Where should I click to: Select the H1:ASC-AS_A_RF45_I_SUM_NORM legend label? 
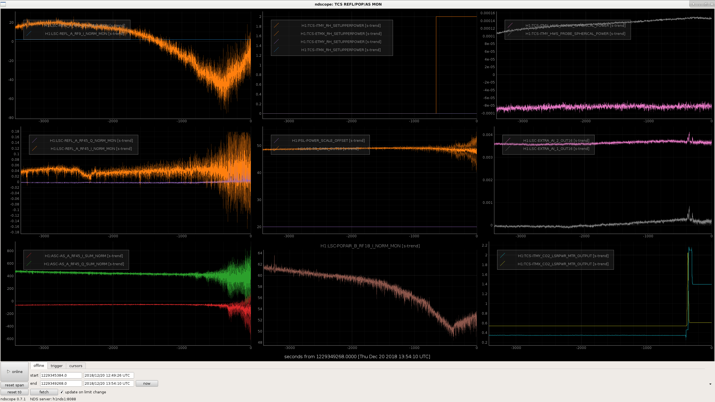(84, 256)
